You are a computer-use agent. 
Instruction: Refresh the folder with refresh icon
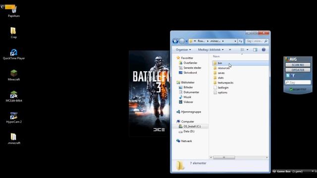(240, 41)
